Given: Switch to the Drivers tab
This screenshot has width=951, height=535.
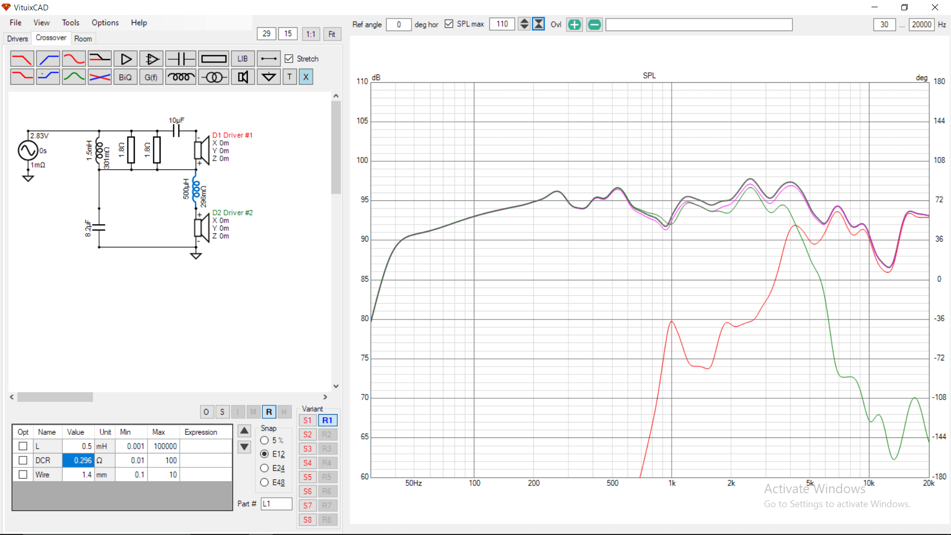Looking at the screenshot, I should pyautogui.click(x=18, y=39).
